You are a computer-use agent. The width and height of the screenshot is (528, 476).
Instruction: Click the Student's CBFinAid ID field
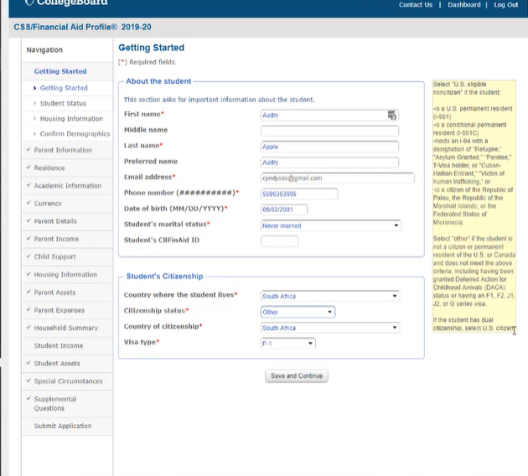point(279,241)
